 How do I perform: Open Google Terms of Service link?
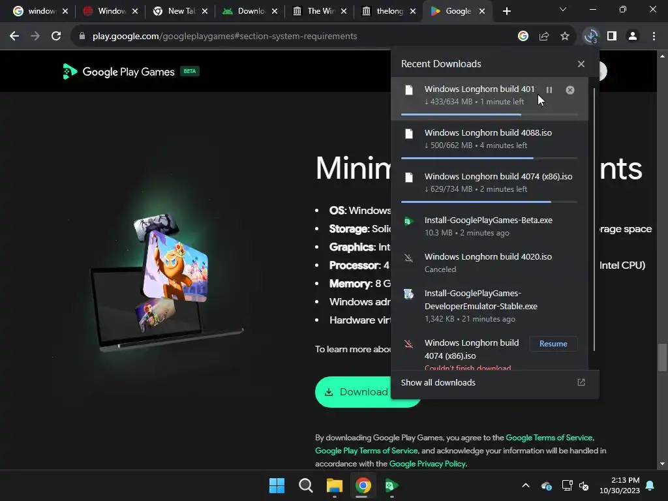click(549, 438)
